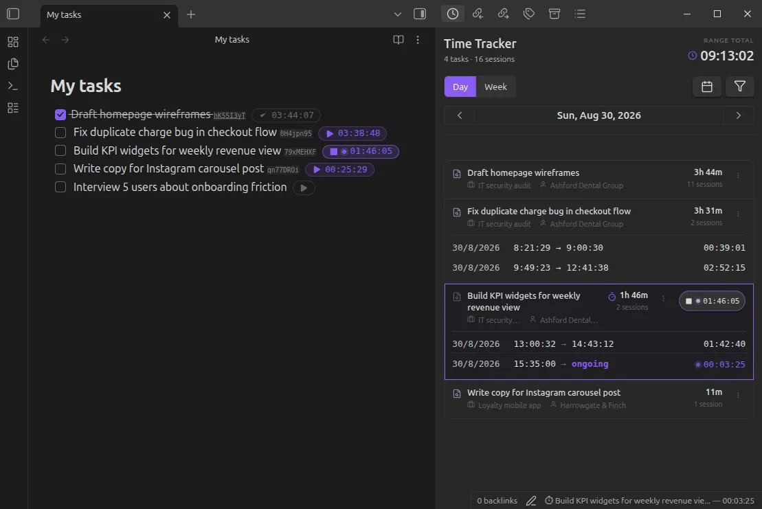The height and width of the screenshot is (509, 762).
Task: Check Interview 5 users task
Action: pyautogui.click(x=60, y=187)
